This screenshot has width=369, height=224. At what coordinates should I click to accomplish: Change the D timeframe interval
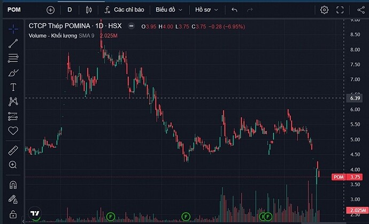coord(70,10)
